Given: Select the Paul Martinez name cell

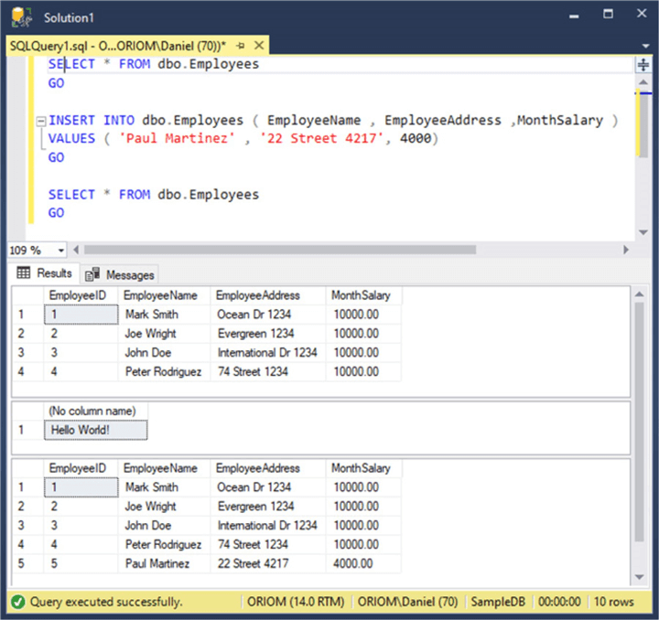Looking at the screenshot, I should click(x=157, y=564).
